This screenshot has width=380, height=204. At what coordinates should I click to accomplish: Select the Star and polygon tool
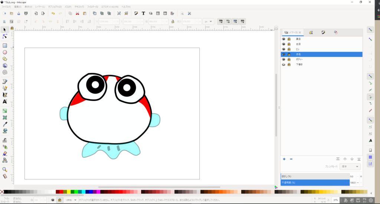pyautogui.click(x=5, y=59)
